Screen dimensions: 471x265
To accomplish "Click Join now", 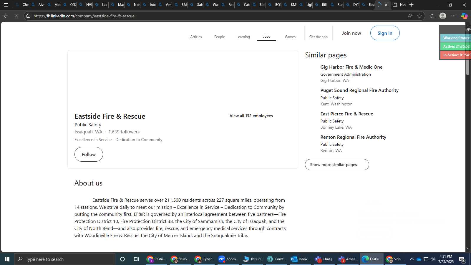I will click(351, 33).
